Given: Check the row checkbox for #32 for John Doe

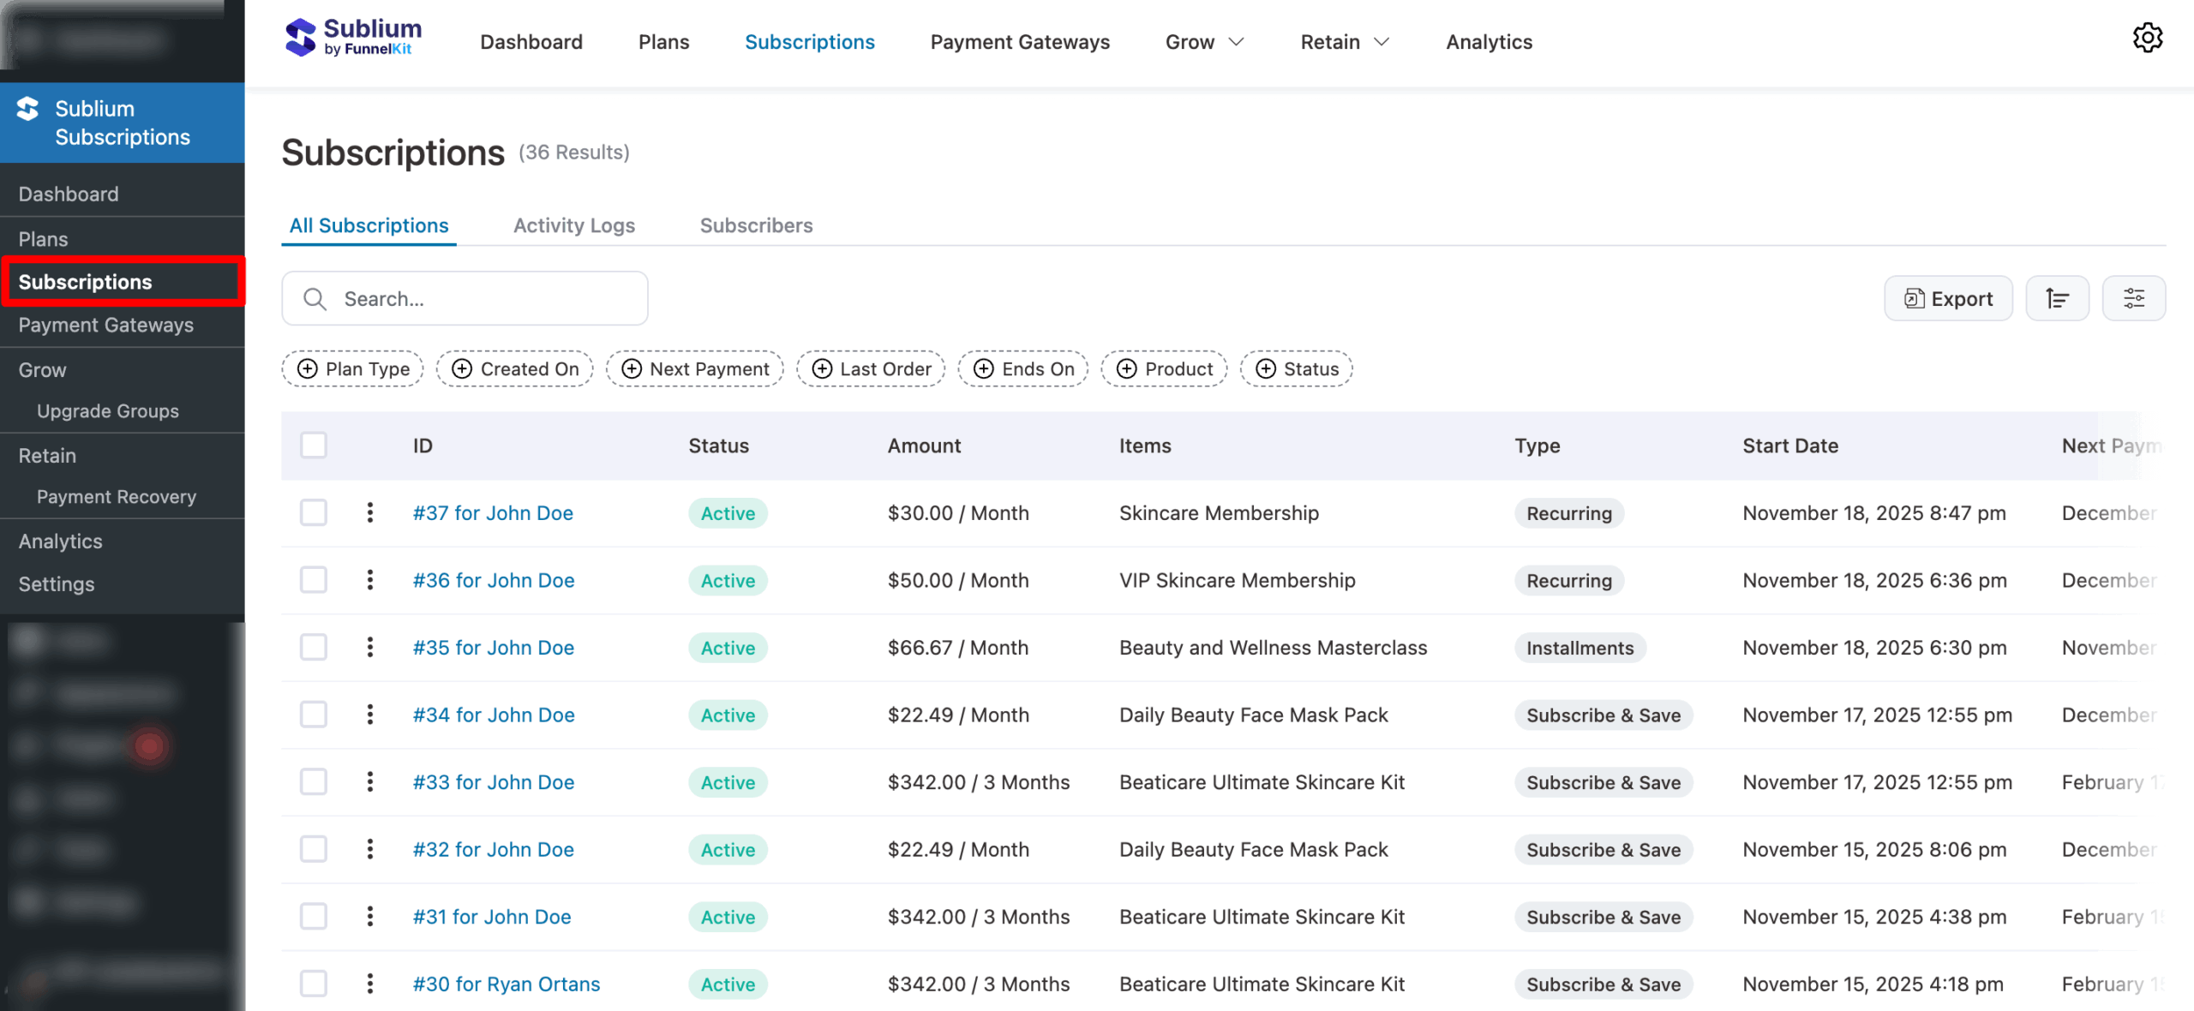Looking at the screenshot, I should tap(314, 849).
